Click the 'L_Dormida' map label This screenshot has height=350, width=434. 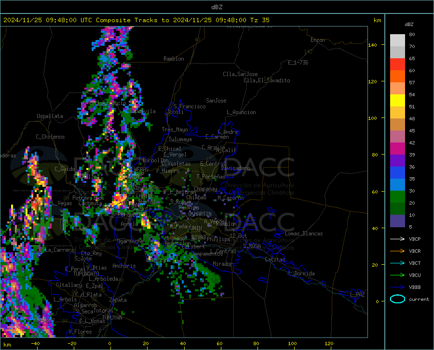point(301,273)
